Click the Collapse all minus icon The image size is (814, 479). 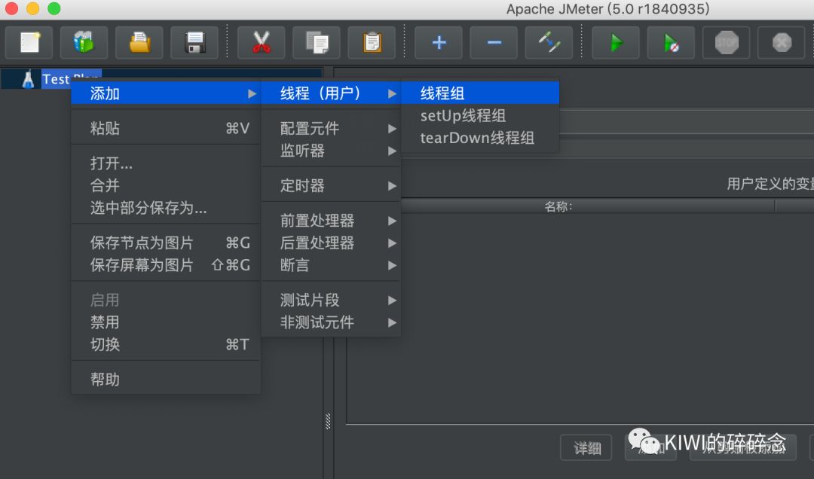(494, 43)
